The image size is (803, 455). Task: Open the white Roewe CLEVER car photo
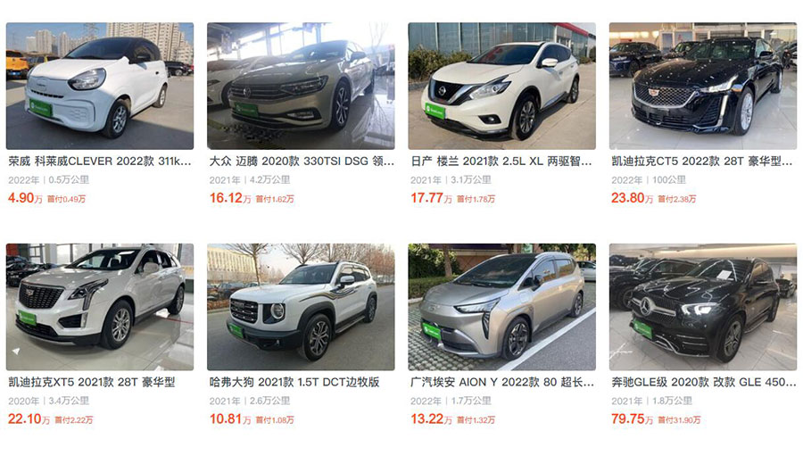100,86
